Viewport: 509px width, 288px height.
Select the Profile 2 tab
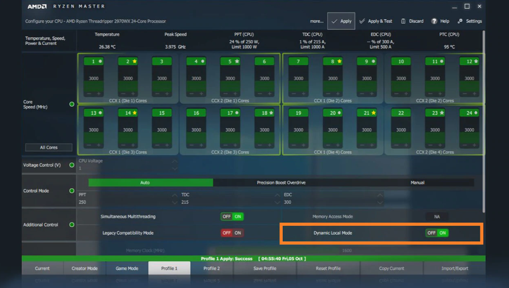[x=211, y=268]
